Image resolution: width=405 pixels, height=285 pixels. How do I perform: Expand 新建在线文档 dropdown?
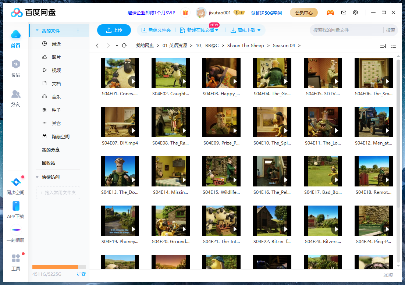coord(216,30)
